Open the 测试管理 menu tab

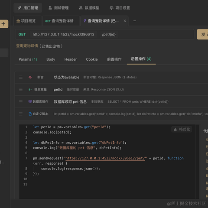point(58,8)
